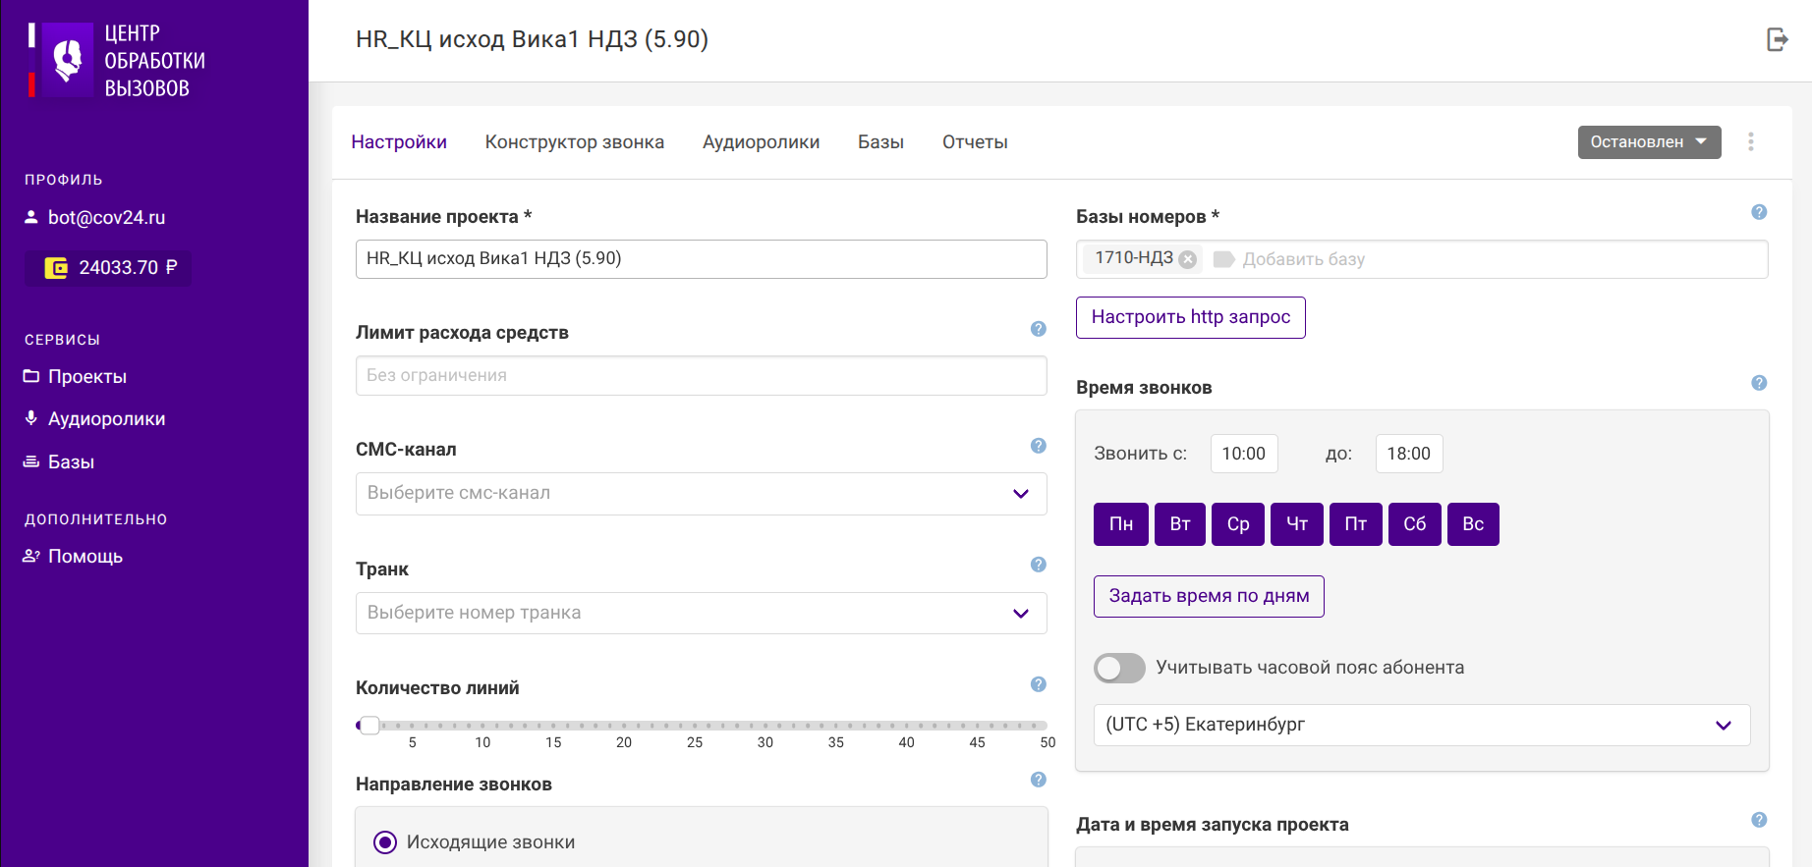Toggle Monday (Пн) call day

(x=1121, y=524)
